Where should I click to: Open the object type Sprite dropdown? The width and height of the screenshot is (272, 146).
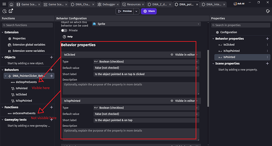click(146, 24)
